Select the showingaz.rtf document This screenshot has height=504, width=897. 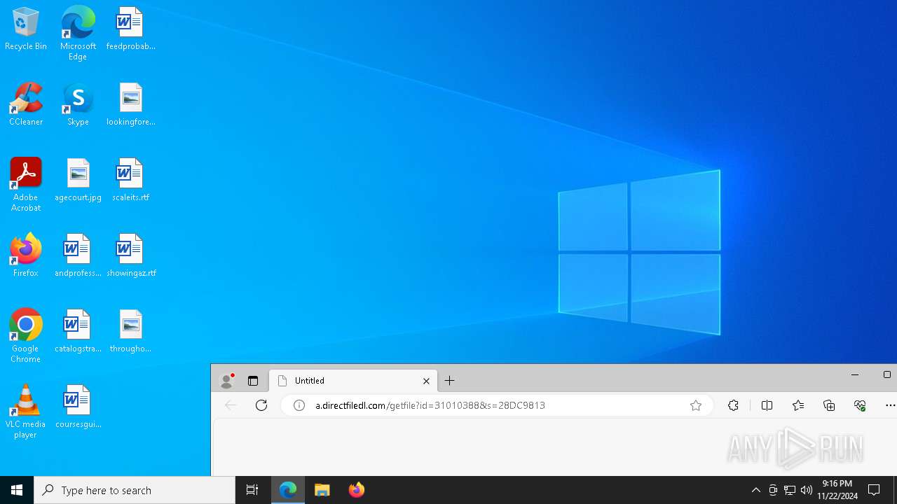point(130,256)
